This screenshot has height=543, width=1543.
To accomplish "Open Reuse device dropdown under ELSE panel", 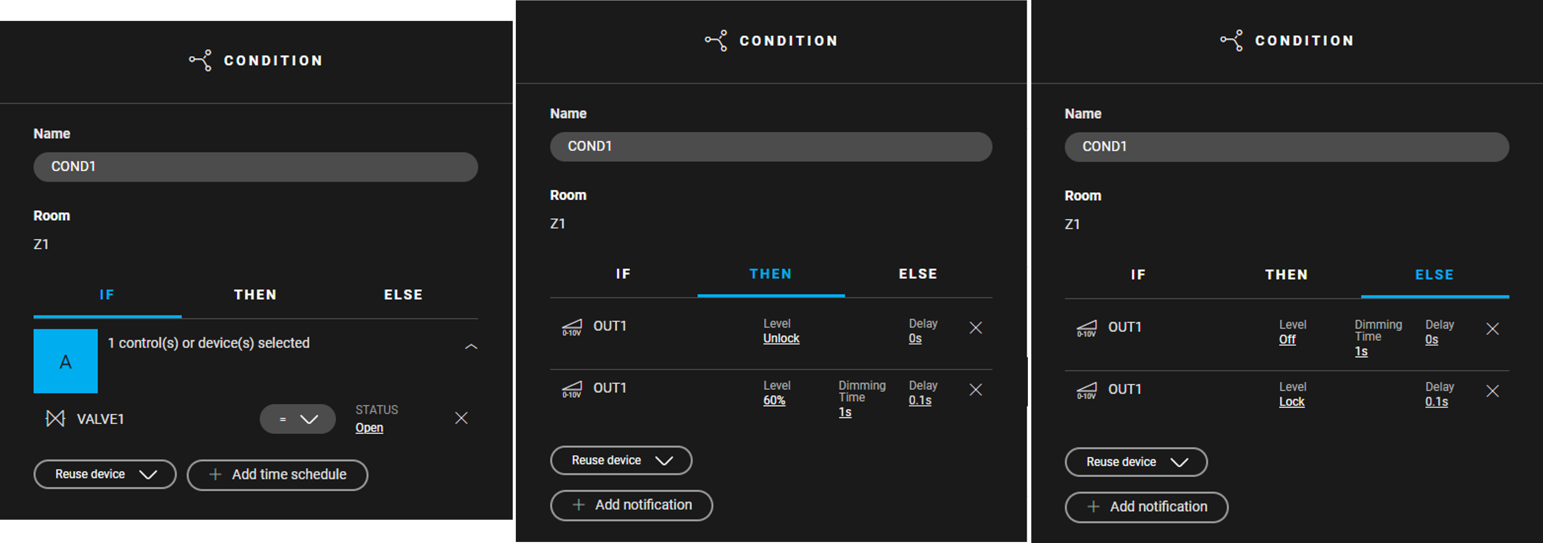I will click(1136, 462).
